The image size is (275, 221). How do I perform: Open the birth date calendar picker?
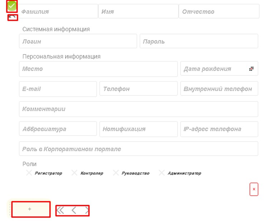251,69
